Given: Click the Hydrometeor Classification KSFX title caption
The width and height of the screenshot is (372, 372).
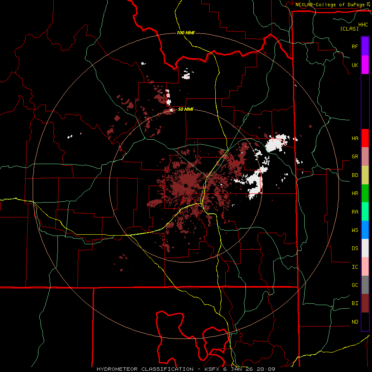Looking at the screenshot, I should (186, 369).
